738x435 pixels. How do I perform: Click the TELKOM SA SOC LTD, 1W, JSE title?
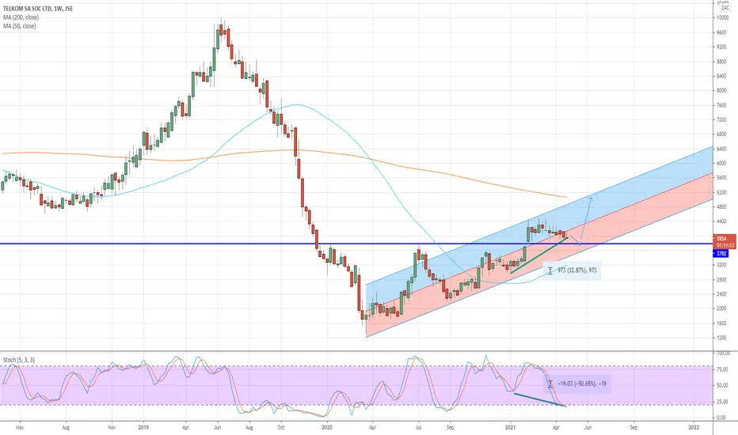[38, 9]
